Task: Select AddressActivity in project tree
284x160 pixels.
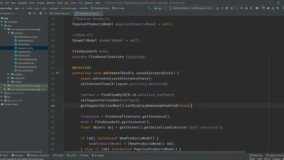Action: tap(24, 40)
